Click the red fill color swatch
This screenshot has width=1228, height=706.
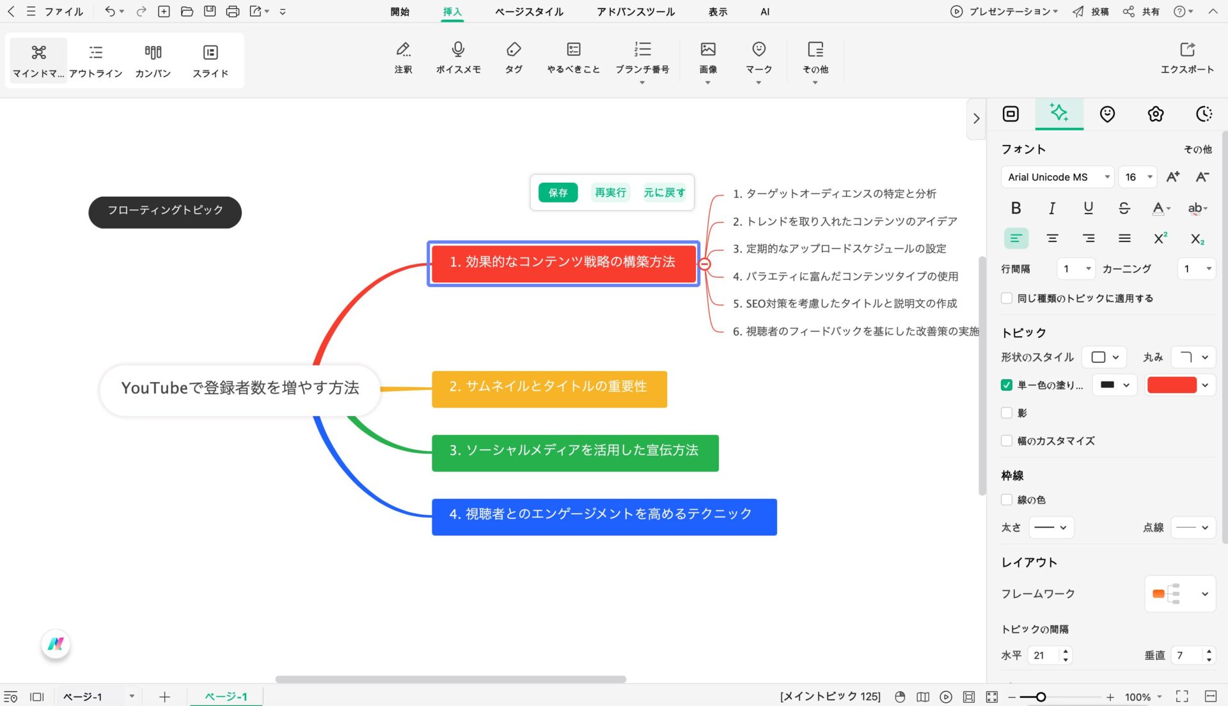coord(1172,385)
